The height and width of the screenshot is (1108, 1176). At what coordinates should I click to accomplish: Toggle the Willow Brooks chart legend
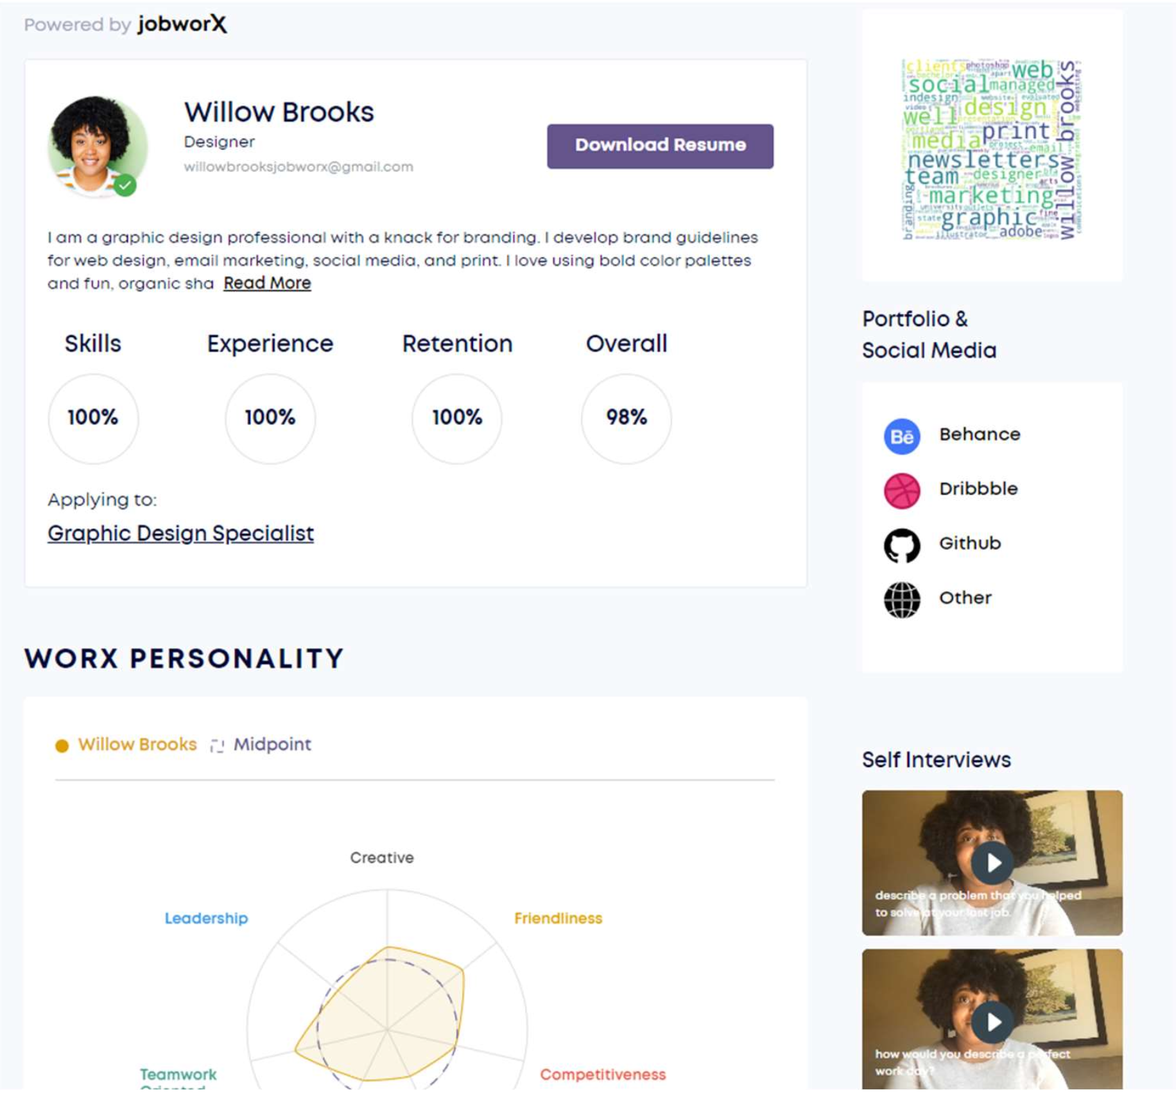tap(126, 744)
